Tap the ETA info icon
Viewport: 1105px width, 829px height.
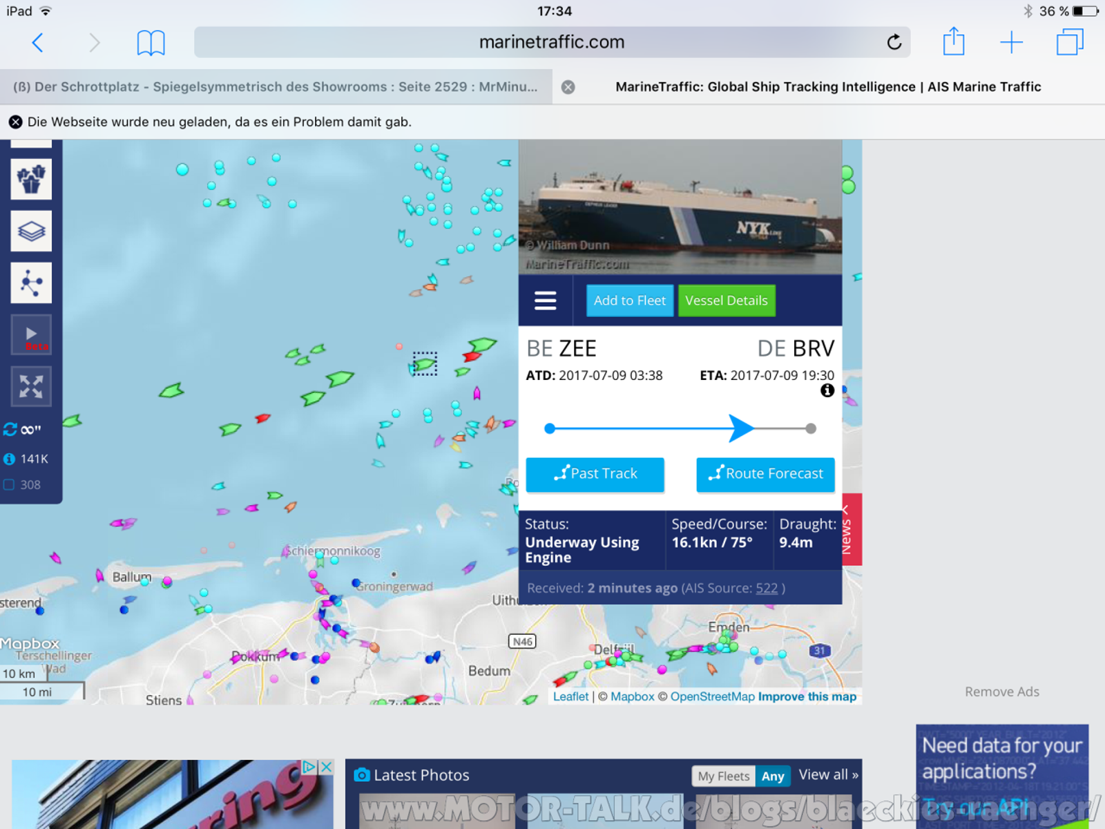(x=827, y=390)
